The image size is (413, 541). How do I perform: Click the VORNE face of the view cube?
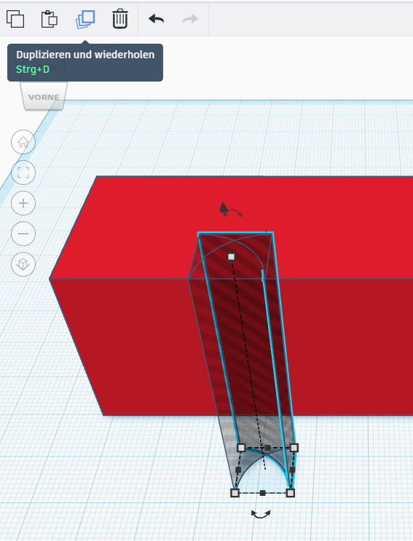click(x=44, y=97)
